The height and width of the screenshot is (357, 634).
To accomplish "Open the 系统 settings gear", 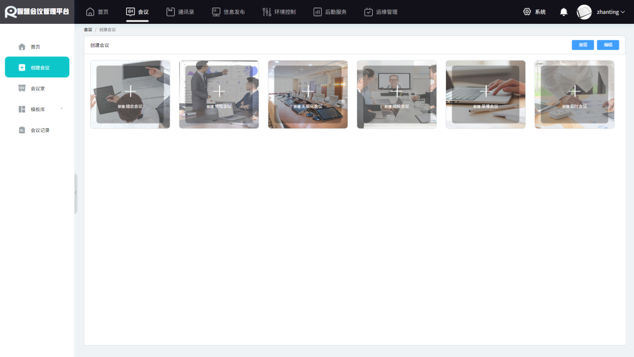I will (x=527, y=12).
